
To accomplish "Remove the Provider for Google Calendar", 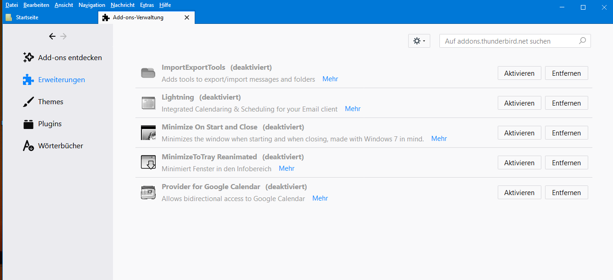I will coord(567,193).
